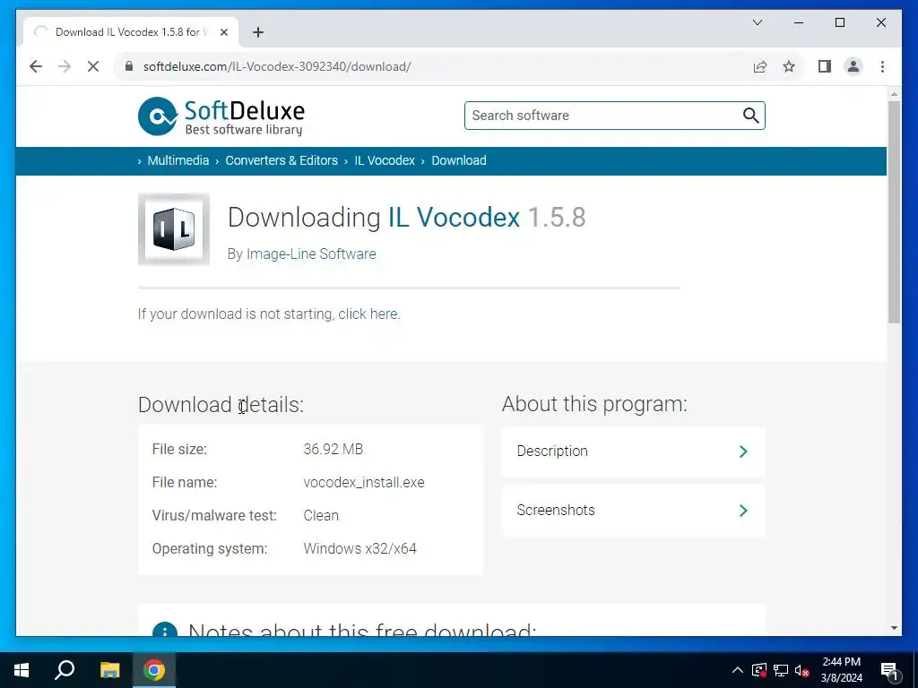Click the scrollbar down arrow
The width and height of the screenshot is (918, 688).
tap(894, 628)
